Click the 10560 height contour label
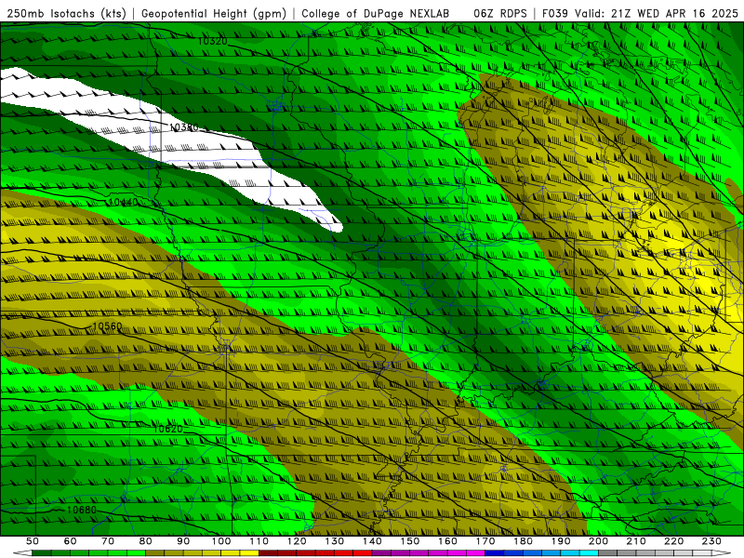This screenshot has width=744, height=558. click(107, 326)
